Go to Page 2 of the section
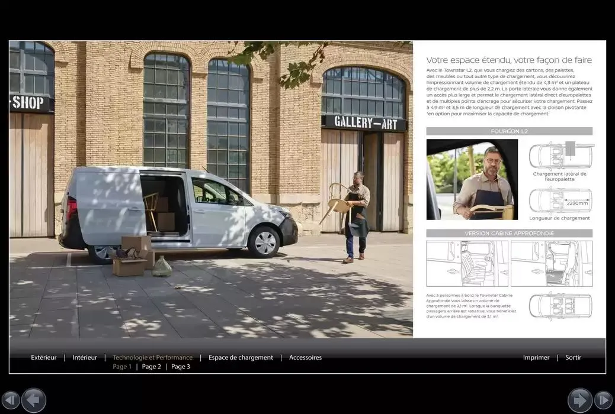This screenshot has width=615, height=414. pos(151,366)
